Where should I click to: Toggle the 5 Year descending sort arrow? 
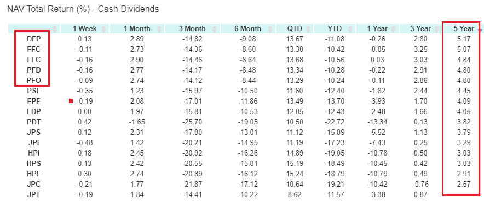point(480,30)
